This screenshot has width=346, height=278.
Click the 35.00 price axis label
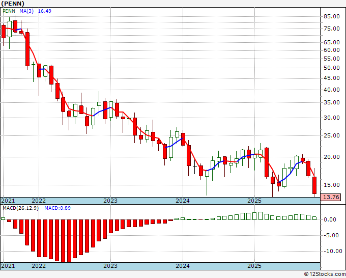coord(331,102)
